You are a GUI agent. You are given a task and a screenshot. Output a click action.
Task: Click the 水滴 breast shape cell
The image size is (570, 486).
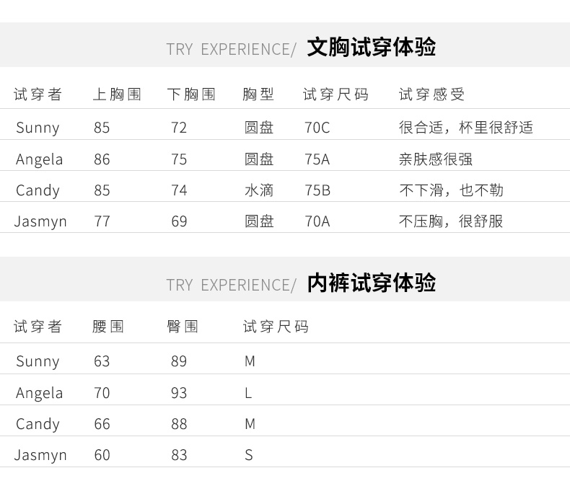(x=258, y=190)
